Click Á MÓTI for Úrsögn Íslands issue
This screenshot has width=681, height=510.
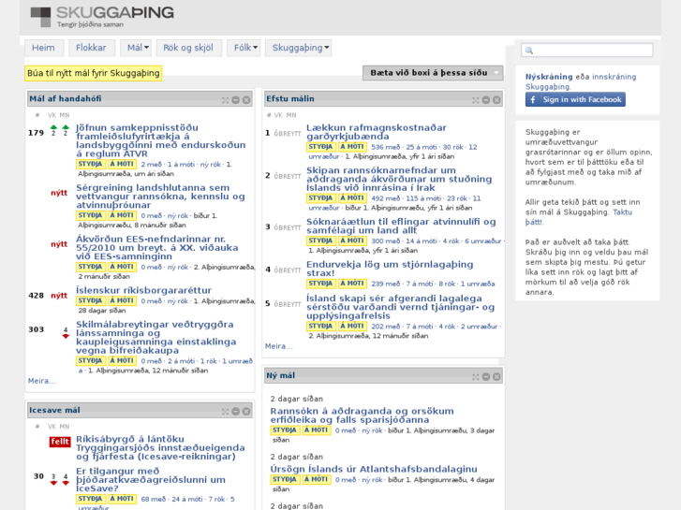click(317, 479)
